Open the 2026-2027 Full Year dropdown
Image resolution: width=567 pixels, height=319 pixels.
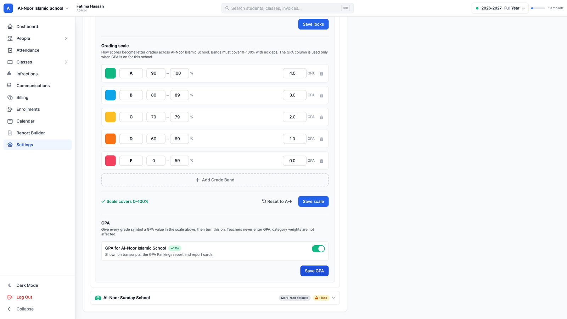(x=500, y=8)
